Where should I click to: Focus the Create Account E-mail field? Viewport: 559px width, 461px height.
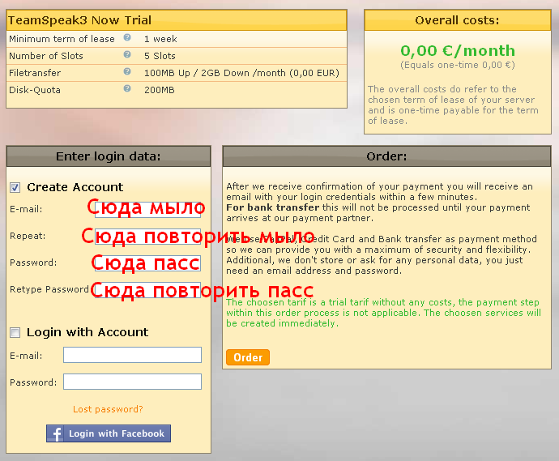147,210
